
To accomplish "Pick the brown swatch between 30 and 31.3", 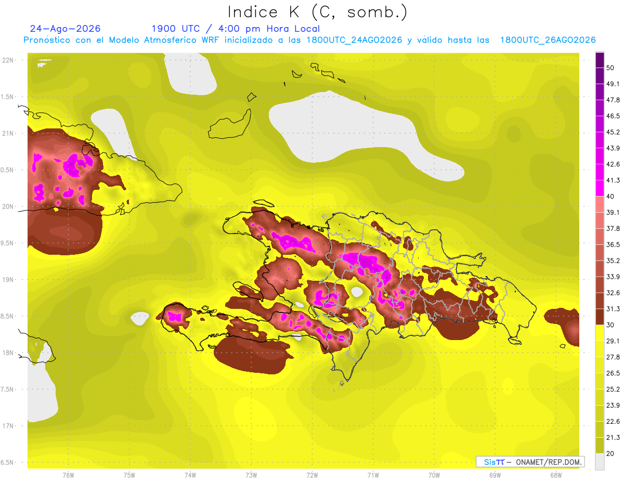I will 600,317.
